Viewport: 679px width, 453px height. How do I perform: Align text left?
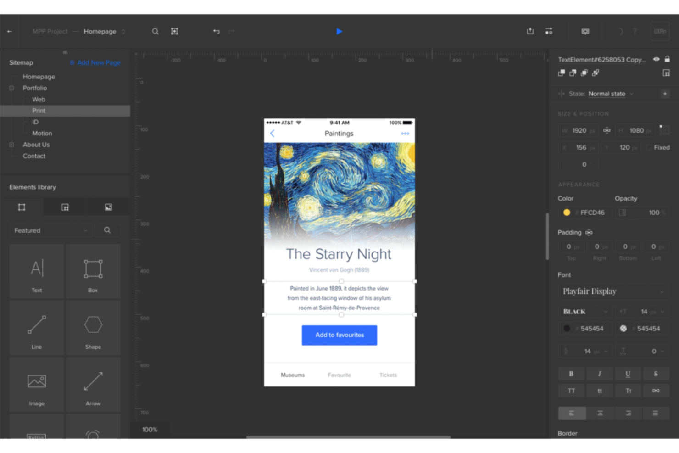pos(572,414)
